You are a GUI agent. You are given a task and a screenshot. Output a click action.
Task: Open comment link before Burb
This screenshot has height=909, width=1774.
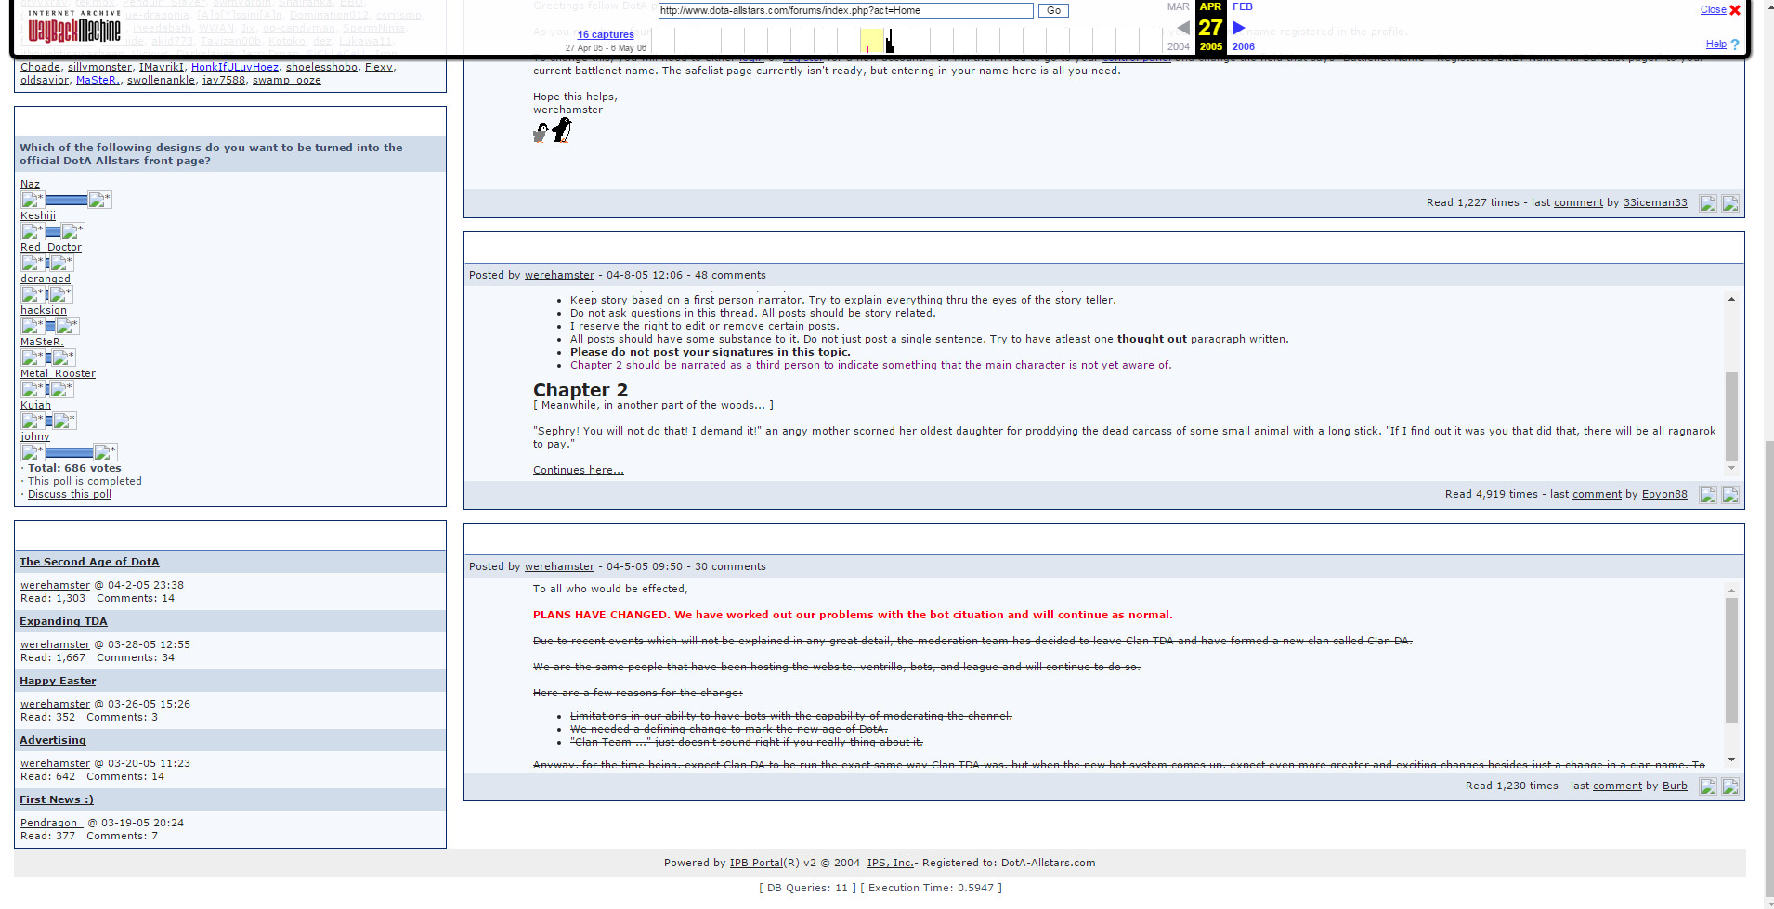click(x=1617, y=786)
